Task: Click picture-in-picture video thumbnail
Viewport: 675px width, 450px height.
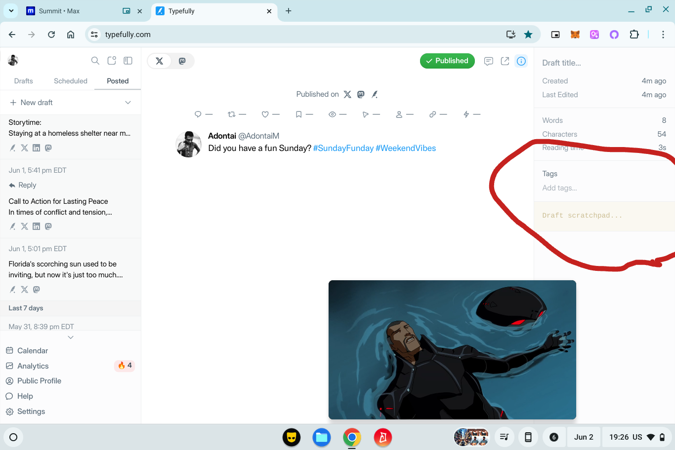Action: pyautogui.click(x=452, y=350)
